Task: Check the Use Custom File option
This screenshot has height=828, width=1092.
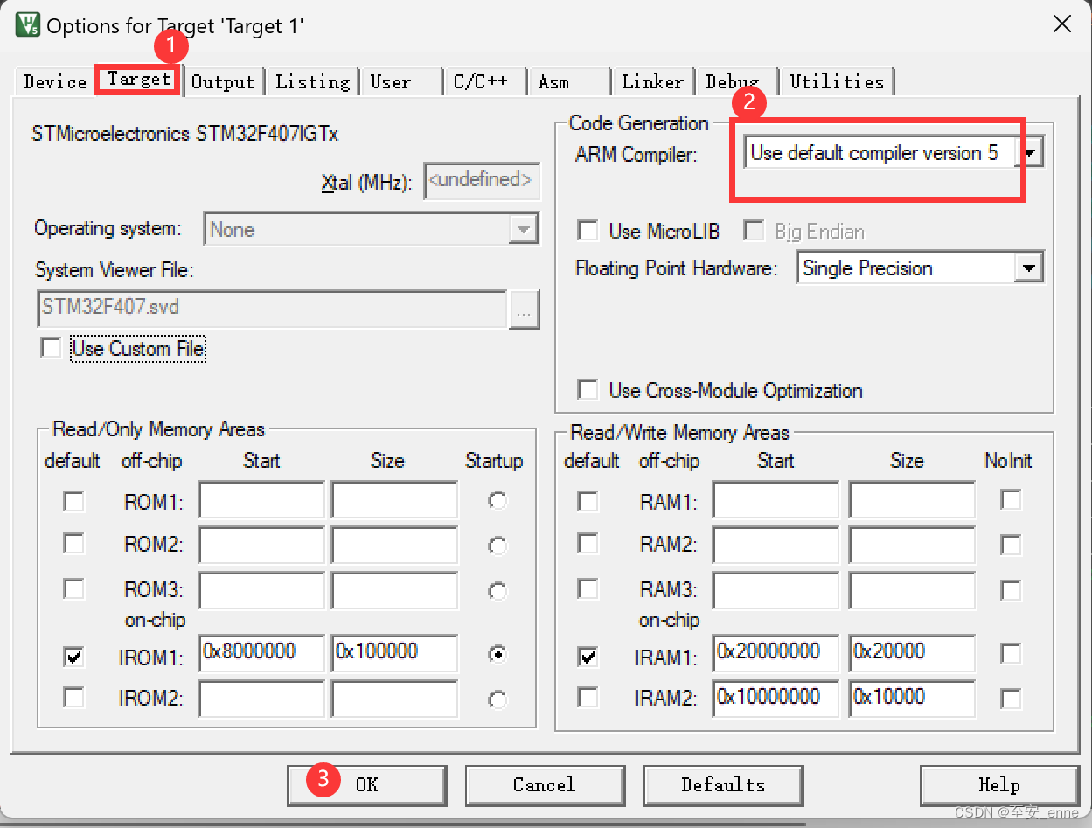Action: point(51,347)
